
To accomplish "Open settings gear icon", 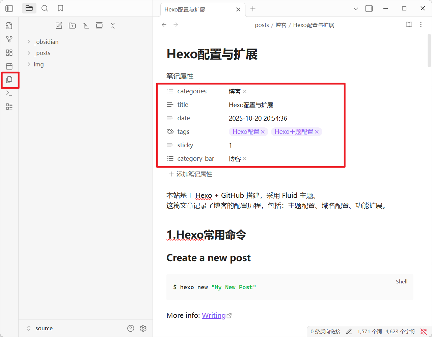I will [x=143, y=328].
